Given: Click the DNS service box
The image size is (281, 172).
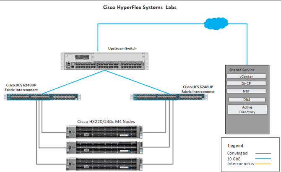Looking at the screenshot, I should 247,99.
